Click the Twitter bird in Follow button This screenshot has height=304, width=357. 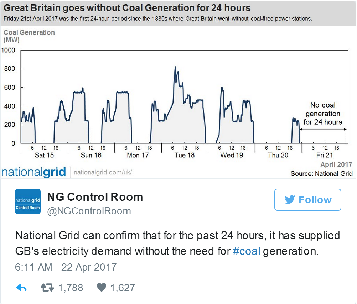pyautogui.click(x=290, y=200)
